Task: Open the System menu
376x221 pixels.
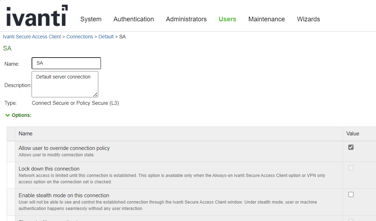Action: click(91, 19)
